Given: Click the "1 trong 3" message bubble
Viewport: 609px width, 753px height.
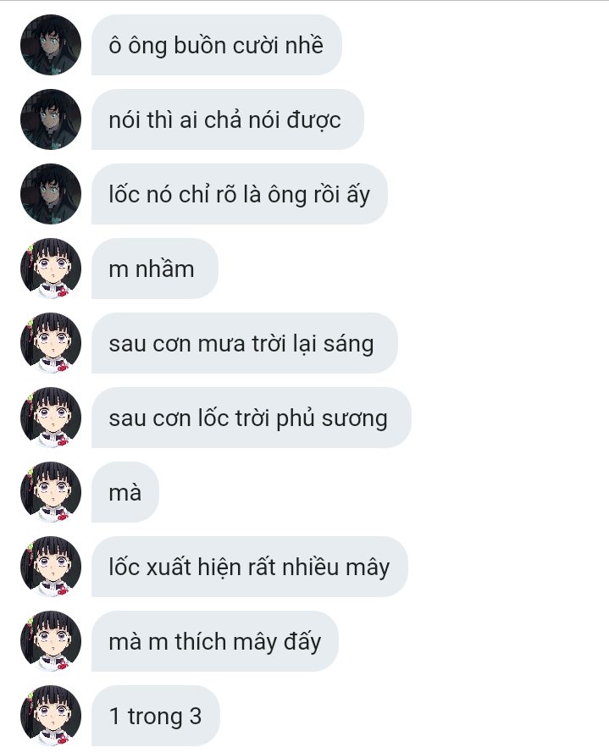Looking at the screenshot, I should pos(156,716).
